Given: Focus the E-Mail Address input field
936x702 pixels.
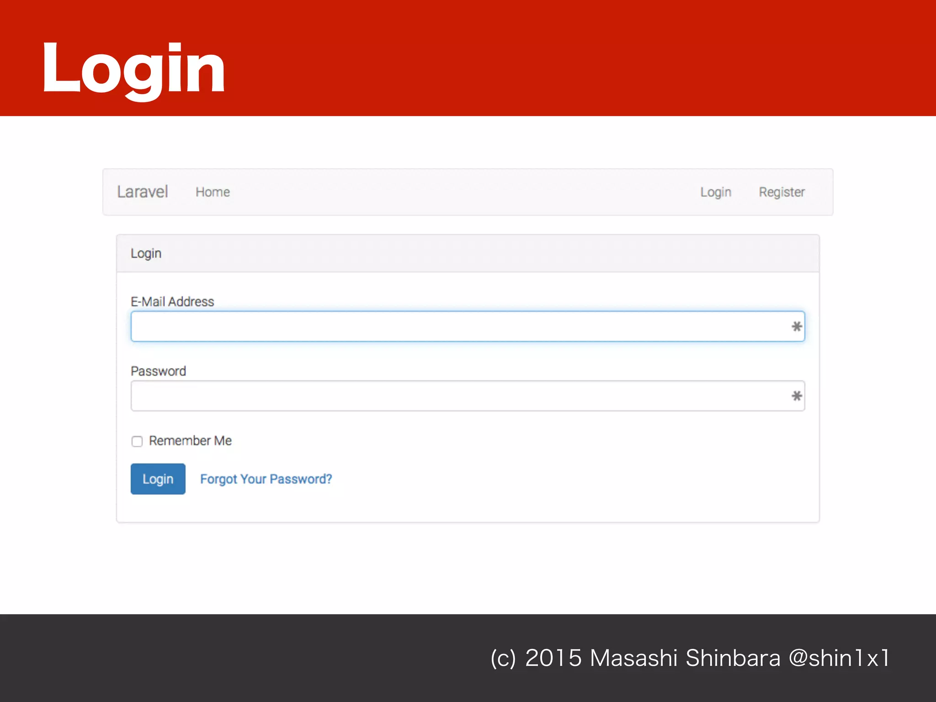Looking at the screenshot, I should (468, 326).
